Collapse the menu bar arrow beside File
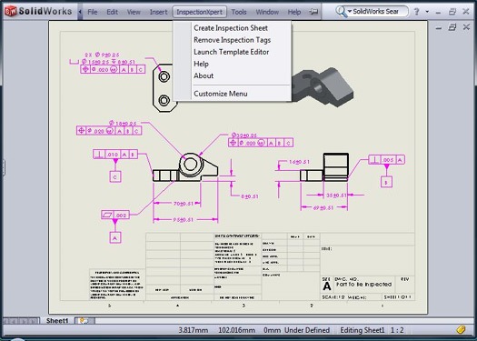The height and width of the screenshot is (341, 477). 80,12
